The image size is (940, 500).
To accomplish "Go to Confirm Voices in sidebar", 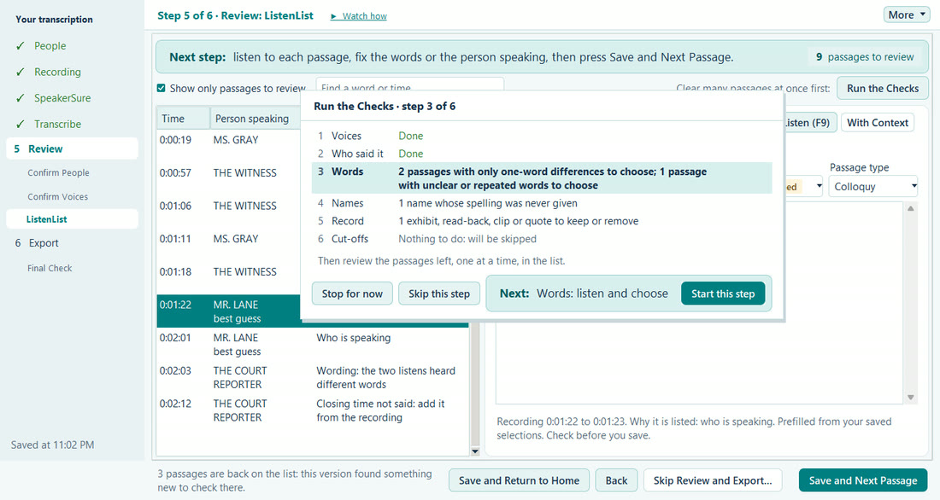I will pyautogui.click(x=57, y=196).
